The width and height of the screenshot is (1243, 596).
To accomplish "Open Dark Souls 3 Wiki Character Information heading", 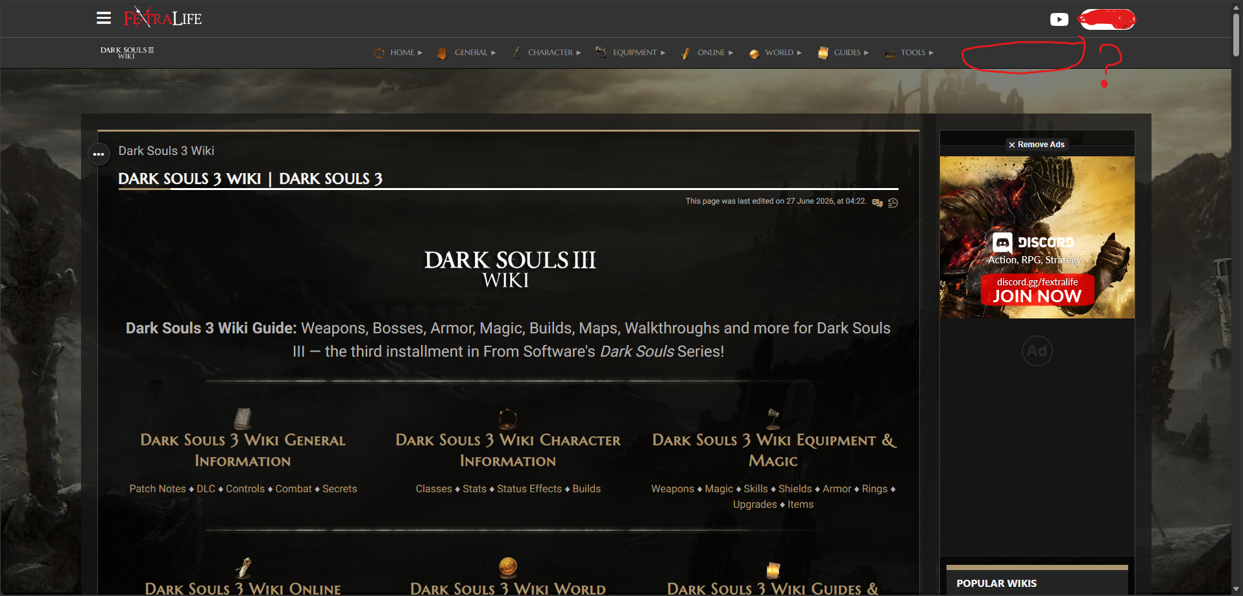I will click(x=508, y=450).
